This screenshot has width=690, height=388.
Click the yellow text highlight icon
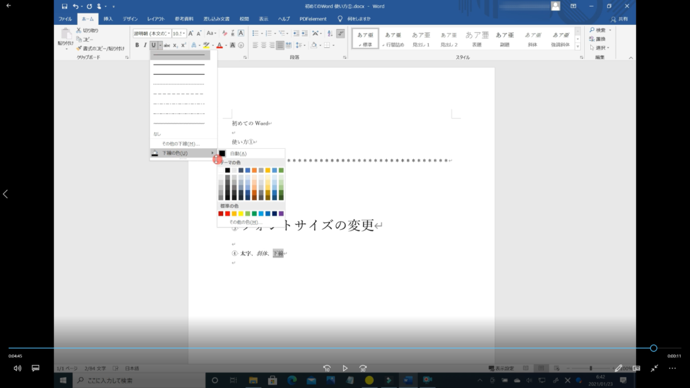(206, 45)
